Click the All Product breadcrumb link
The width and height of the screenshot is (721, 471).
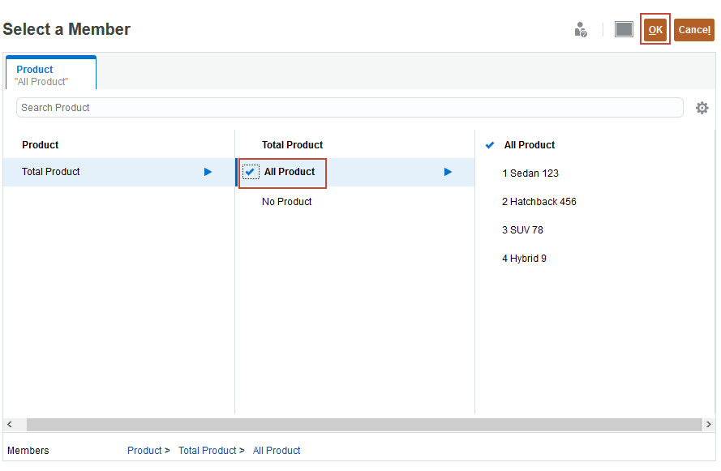(277, 451)
